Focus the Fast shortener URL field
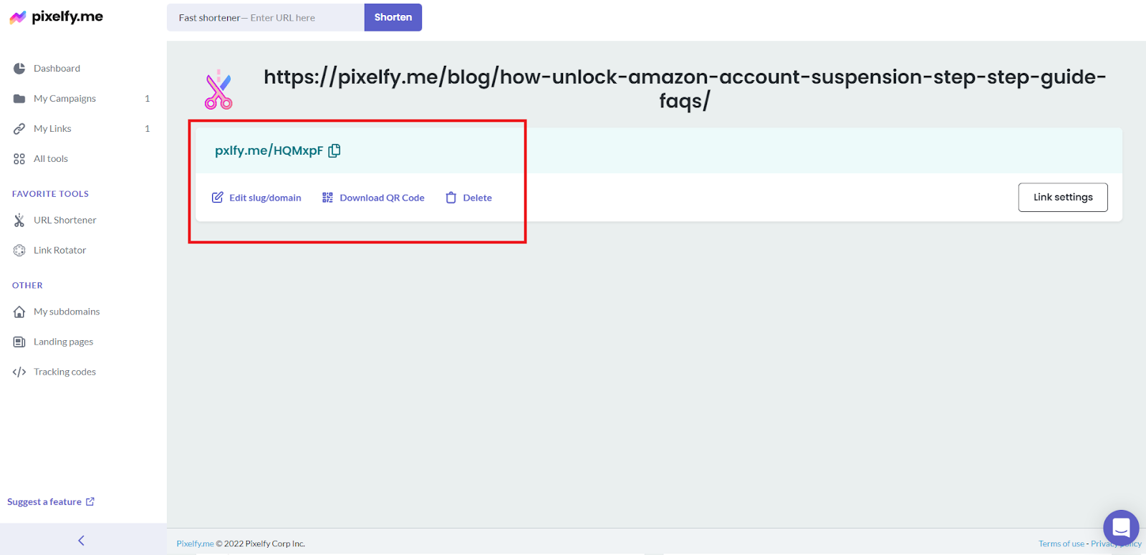 [266, 17]
